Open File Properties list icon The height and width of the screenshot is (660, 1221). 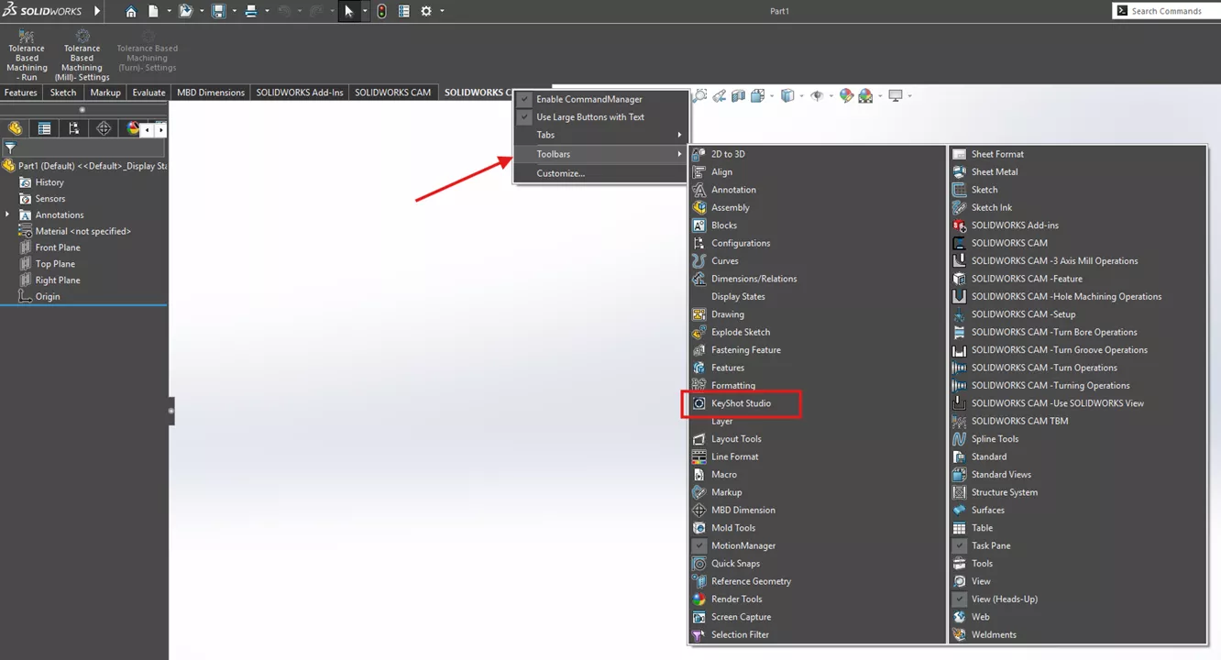click(x=404, y=11)
